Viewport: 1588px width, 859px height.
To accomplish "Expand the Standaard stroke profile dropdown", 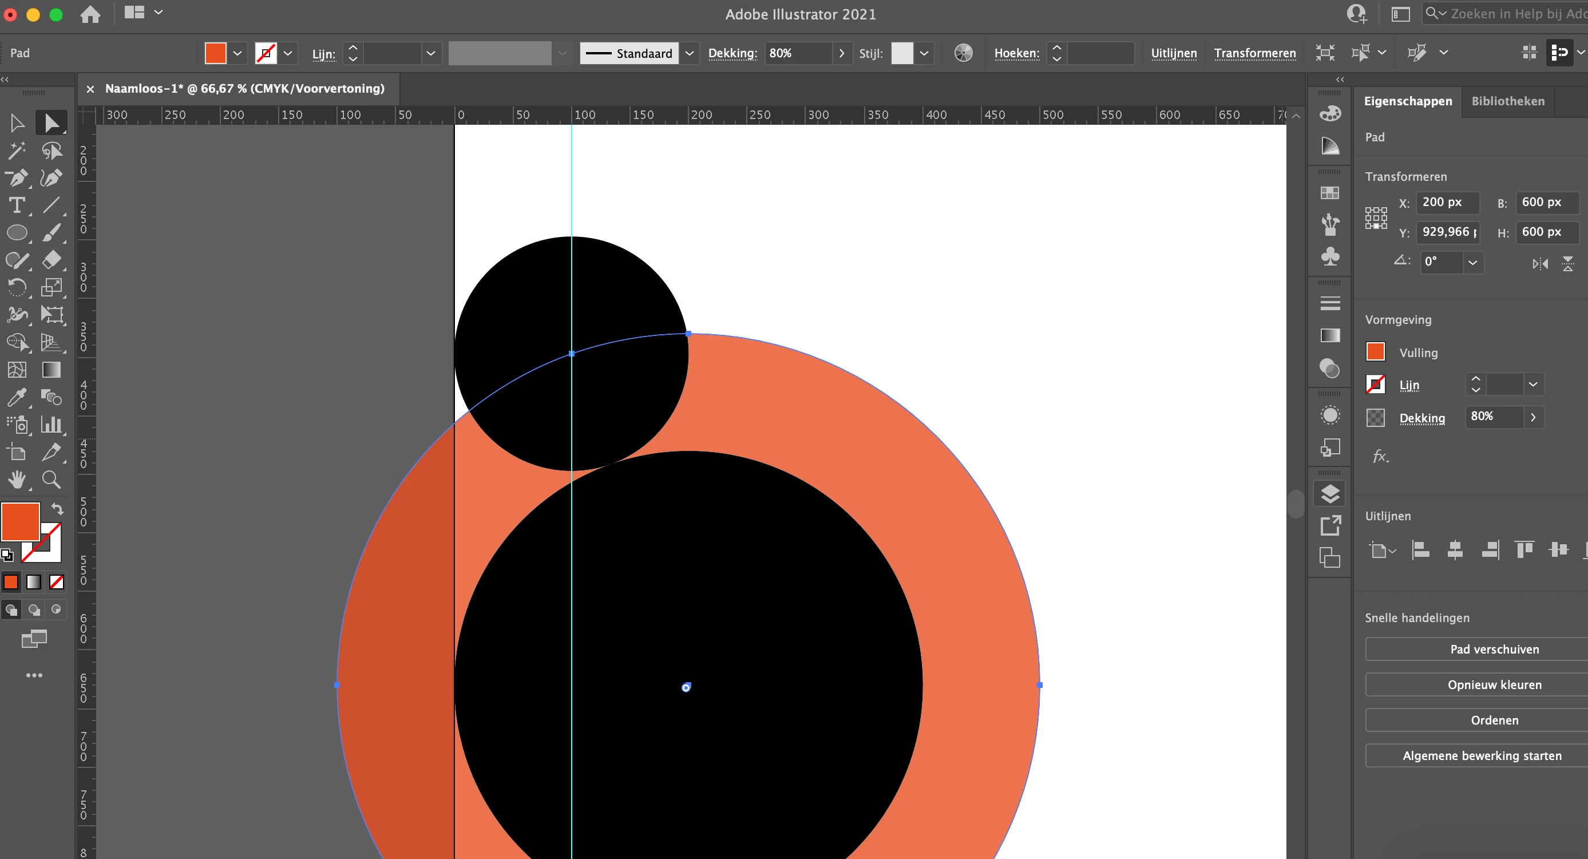I will tap(689, 54).
